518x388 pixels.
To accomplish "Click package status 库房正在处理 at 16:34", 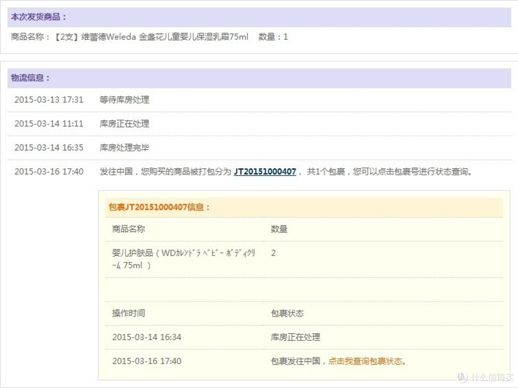I will [x=295, y=337].
